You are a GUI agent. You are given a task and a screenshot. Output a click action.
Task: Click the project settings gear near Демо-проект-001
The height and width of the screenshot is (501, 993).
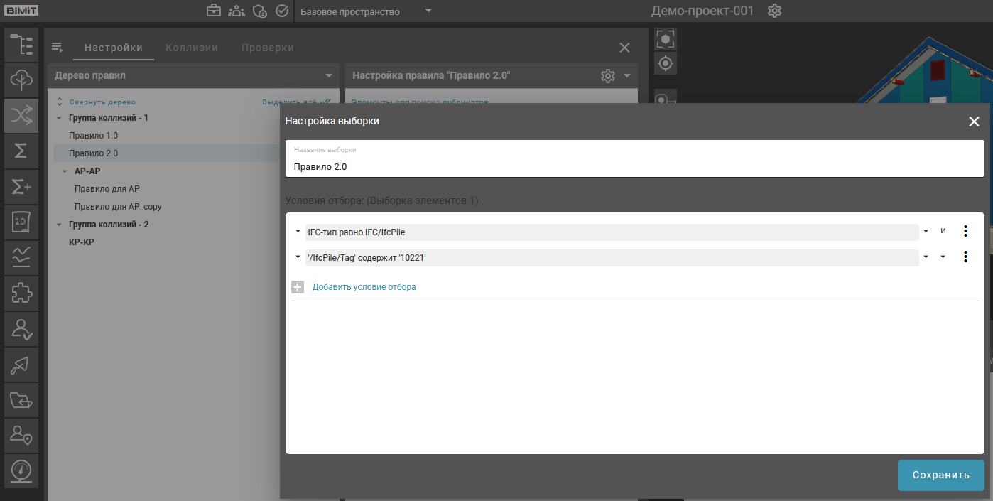(x=774, y=11)
